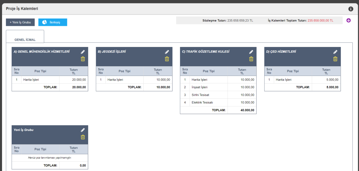Delete the empty Yeni İş Grubu card

(x=83, y=137)
